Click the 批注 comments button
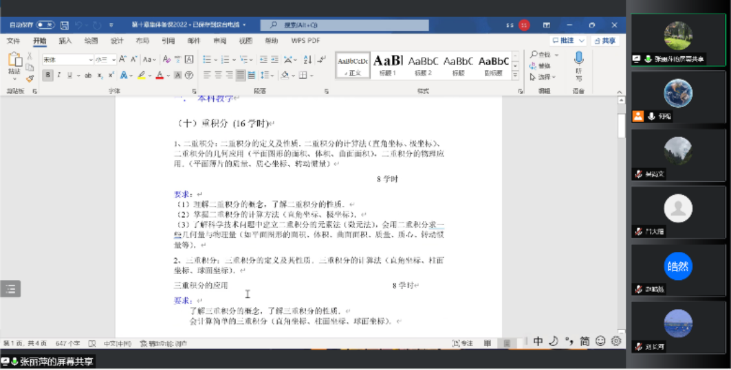 point(567,41)
